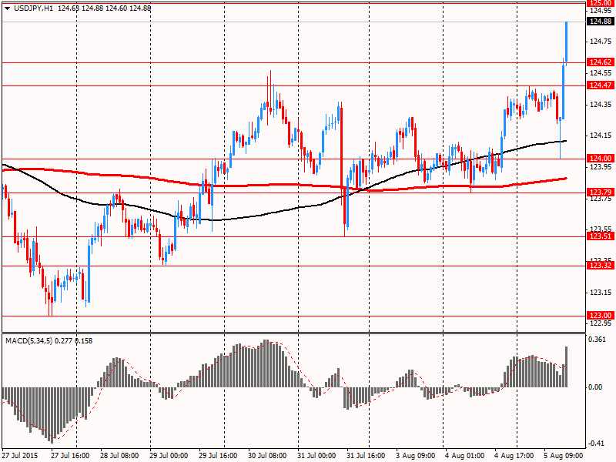616x462 pixels.
Task: Select the latest MACD histogram bar
Action: [566, 367]
